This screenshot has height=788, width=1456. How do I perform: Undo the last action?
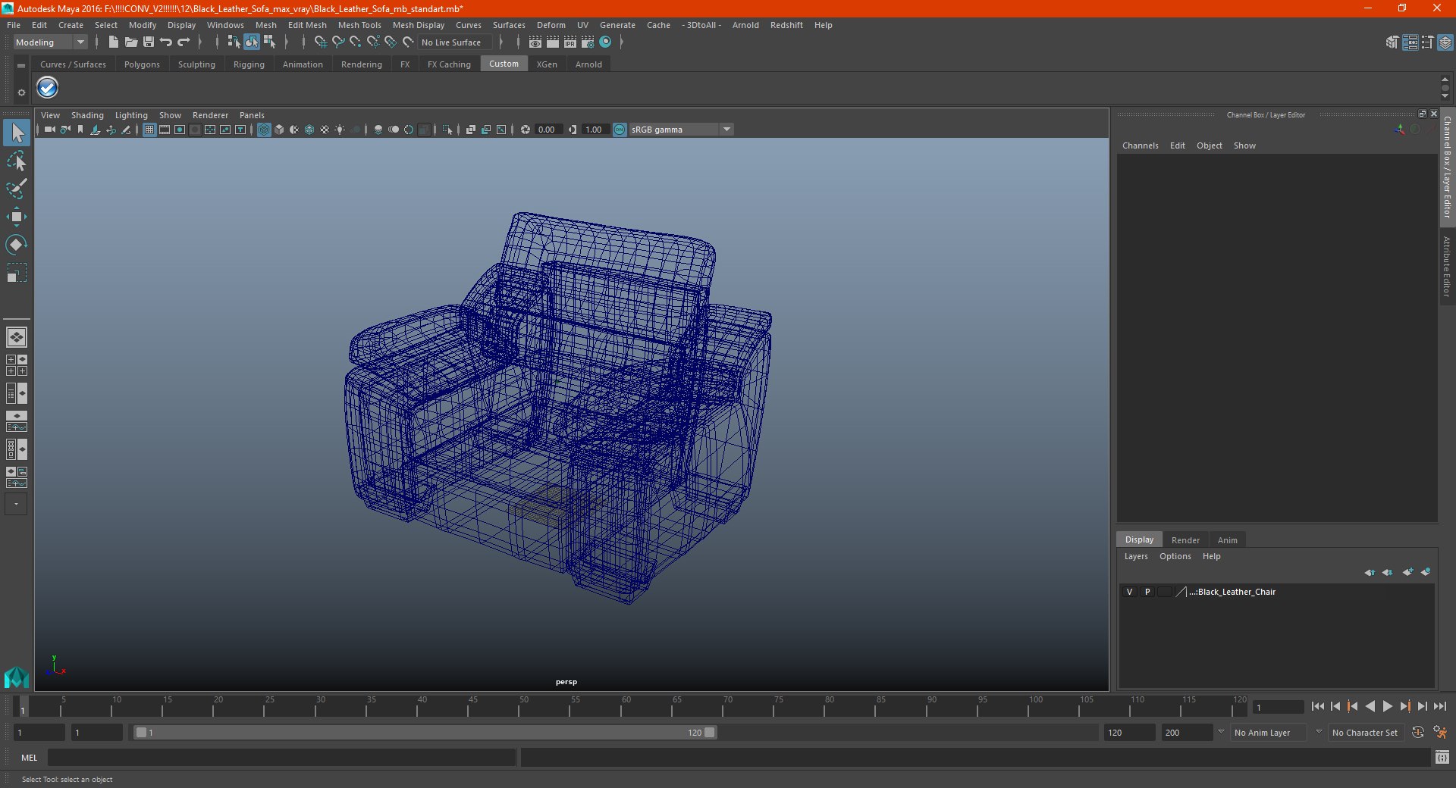(x=165, y=42)
